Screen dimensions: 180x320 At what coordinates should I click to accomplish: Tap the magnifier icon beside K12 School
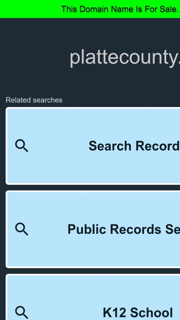(22, 312)
